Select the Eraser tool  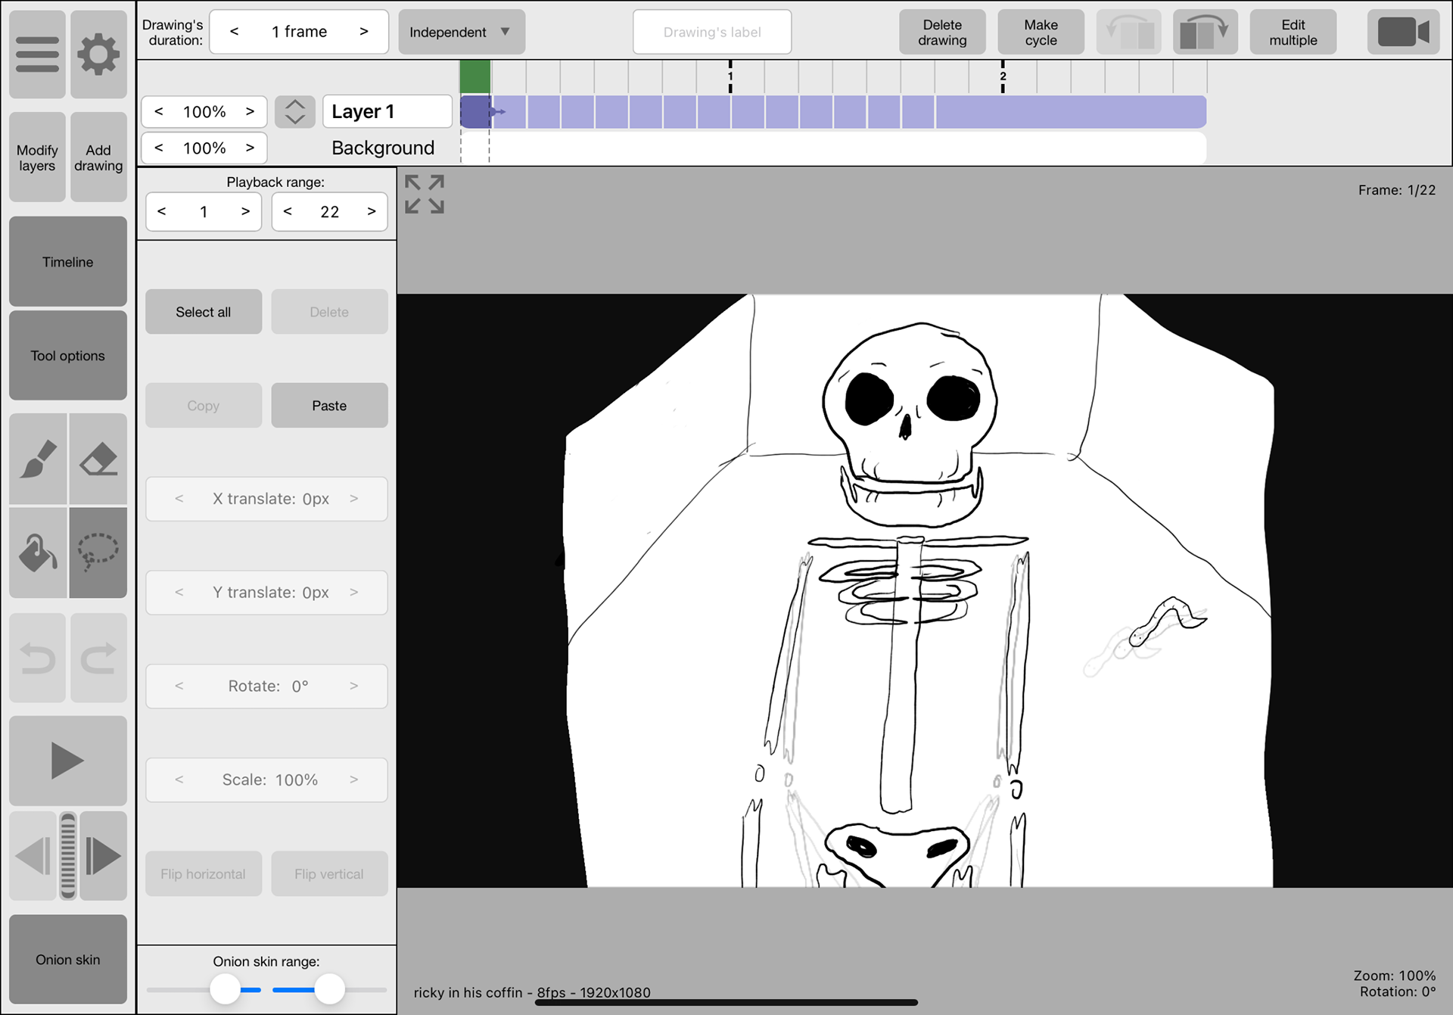(98, 459)
